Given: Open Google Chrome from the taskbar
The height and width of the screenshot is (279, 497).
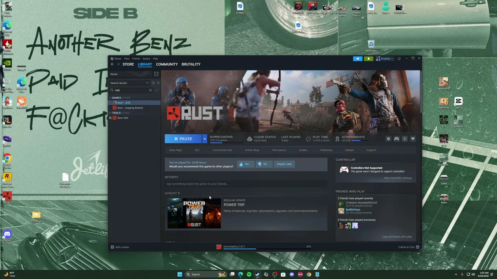Looking at the screenshot, I should (x=309, y=274).
